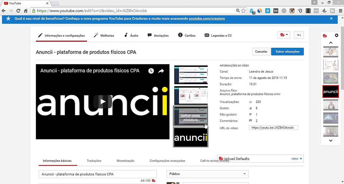The width and height of the screenshot is (344, 184).
Task: Open the code brackets extension
Action: pos(316,11)
